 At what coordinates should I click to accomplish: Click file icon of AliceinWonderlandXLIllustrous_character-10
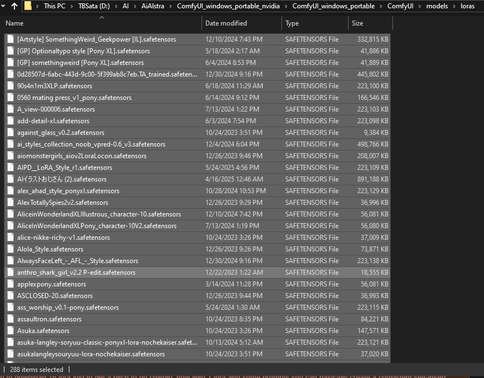point(11,214)
